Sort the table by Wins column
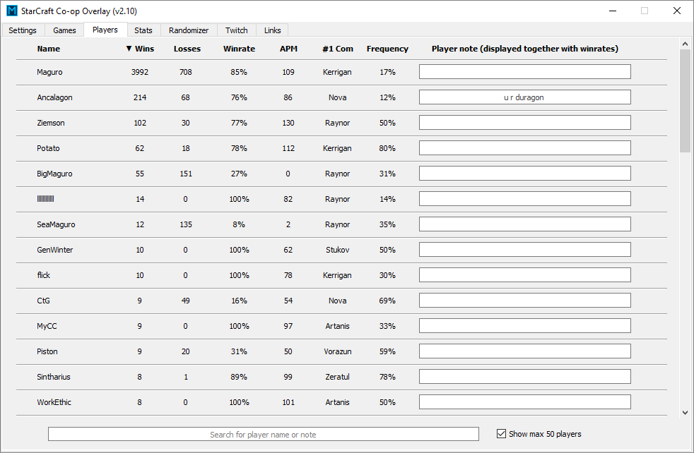 [x=140, y=49]
